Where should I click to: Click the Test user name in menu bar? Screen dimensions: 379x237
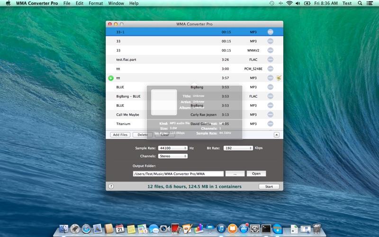click(x=347, y=3)
